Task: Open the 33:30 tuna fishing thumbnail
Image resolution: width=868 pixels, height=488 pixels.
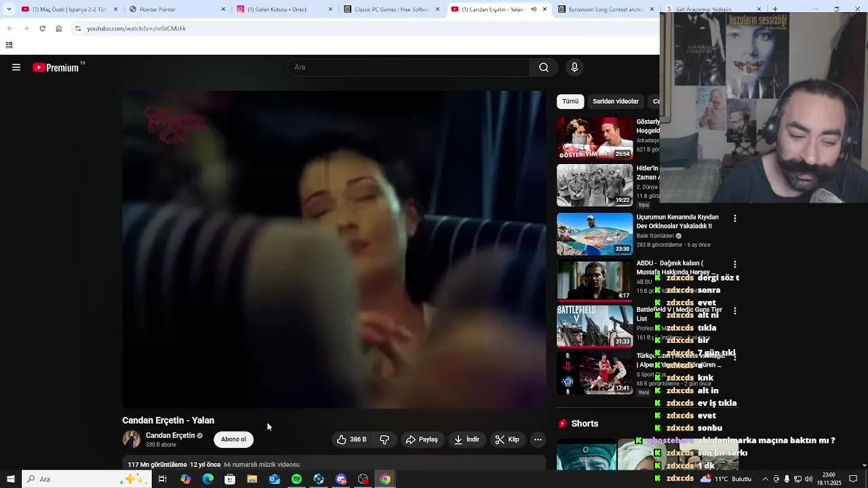Action: coord(595,234)
